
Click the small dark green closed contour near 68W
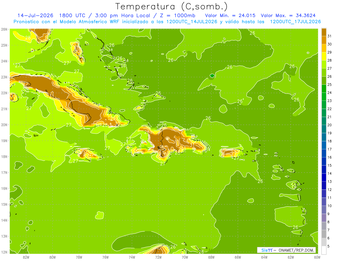coord(212,75)
